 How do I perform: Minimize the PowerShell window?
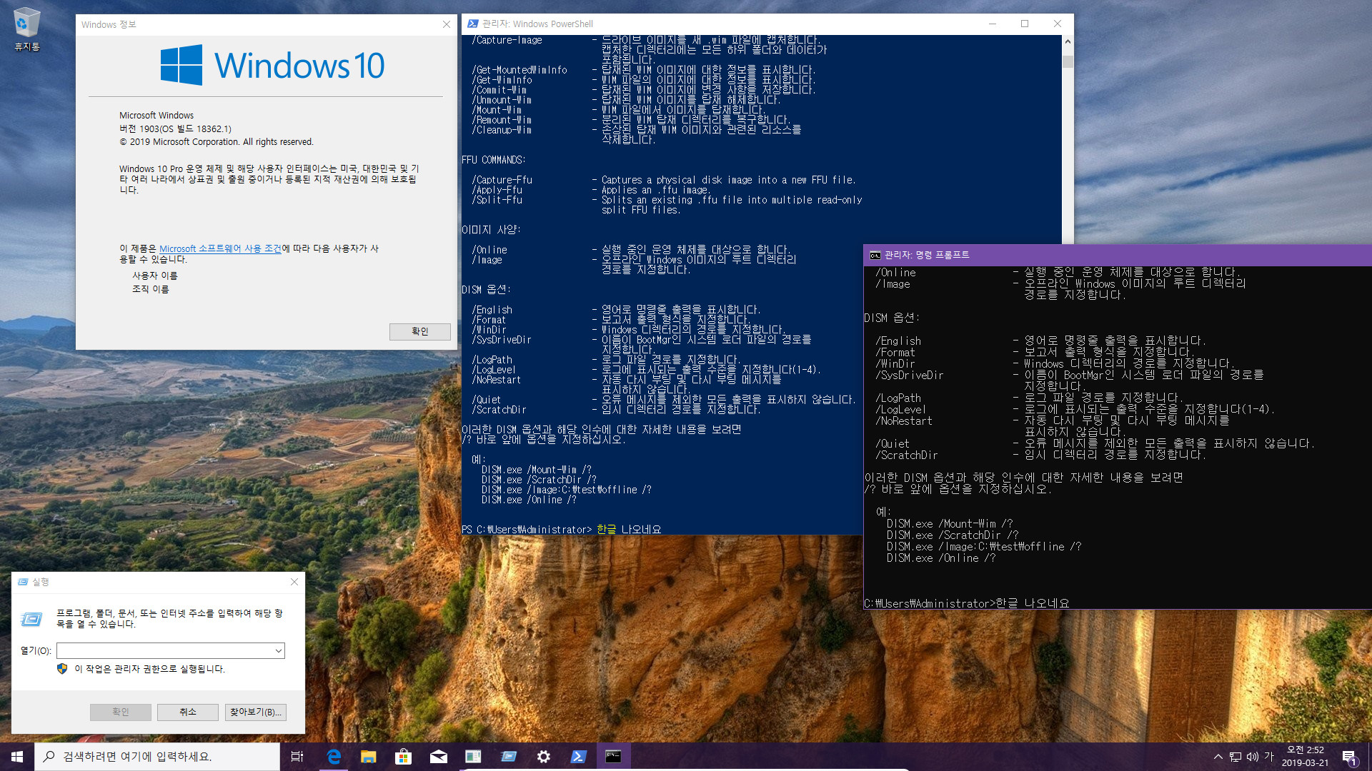993,24
